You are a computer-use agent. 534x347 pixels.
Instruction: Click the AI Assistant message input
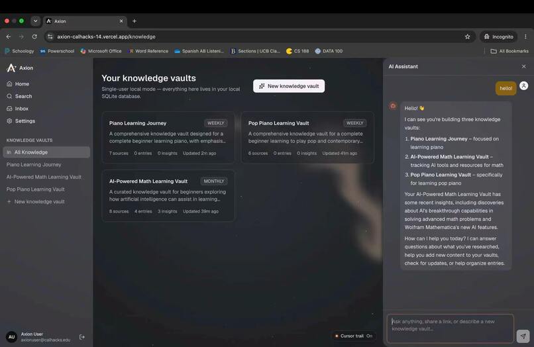click(451, 328)
